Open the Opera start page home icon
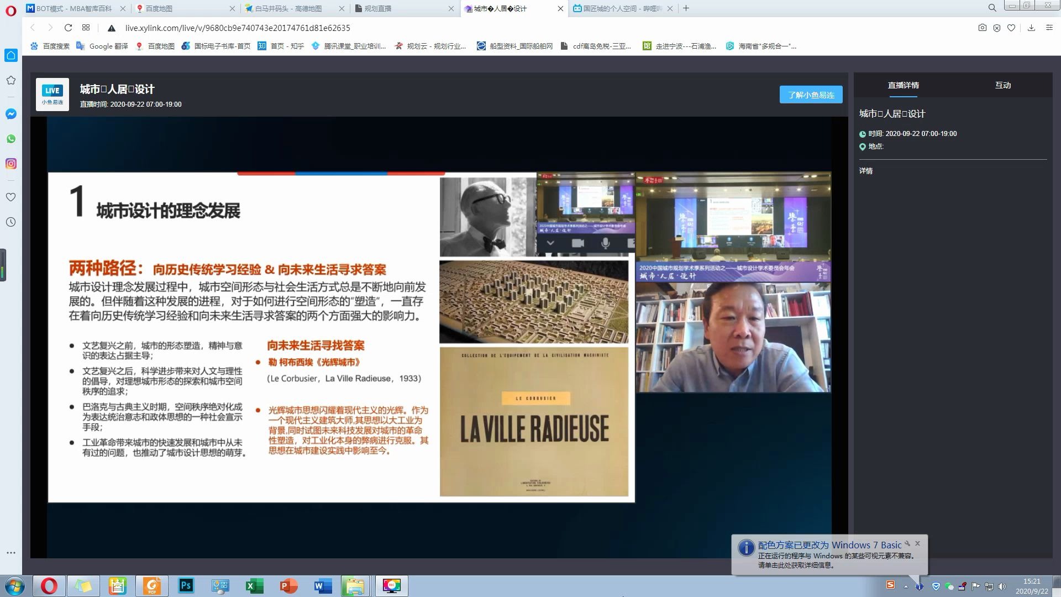 11,55
